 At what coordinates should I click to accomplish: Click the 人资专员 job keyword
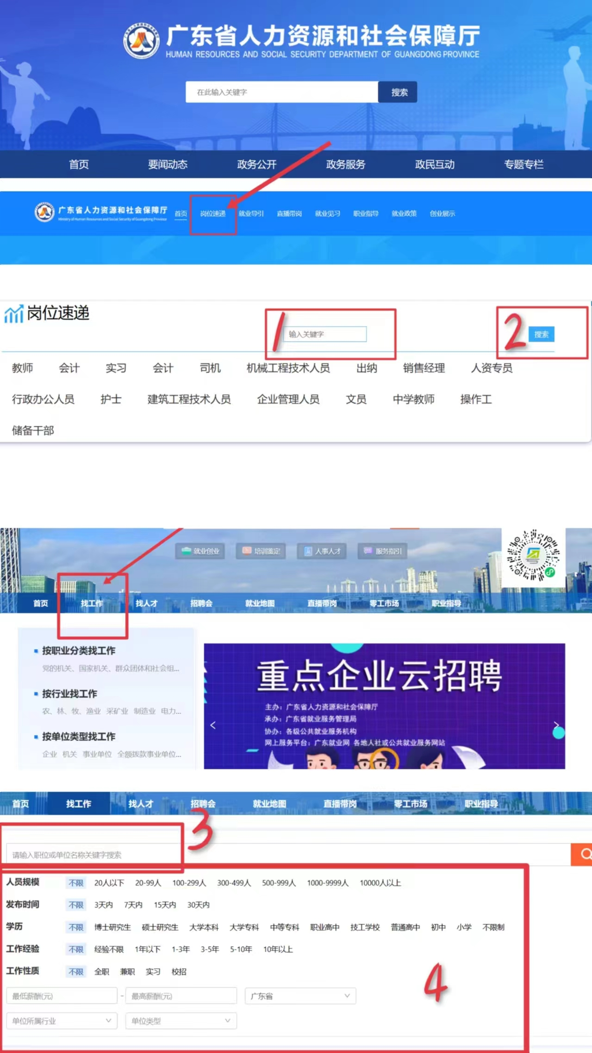(492, 368)
